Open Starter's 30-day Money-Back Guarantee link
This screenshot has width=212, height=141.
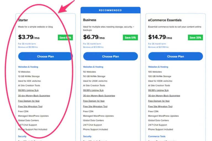(x=34, y=96)
